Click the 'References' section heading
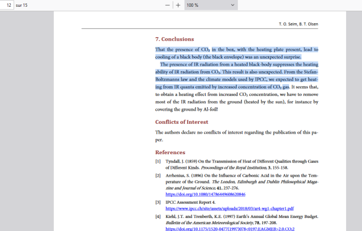 (x=170, y=152)
